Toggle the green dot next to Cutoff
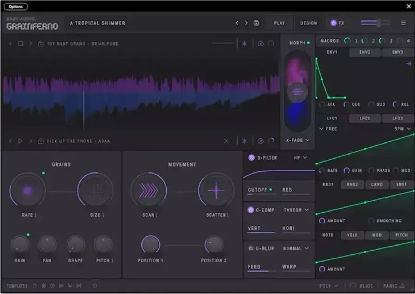Viewport: 415px width, 294px height. click(271, 190)
